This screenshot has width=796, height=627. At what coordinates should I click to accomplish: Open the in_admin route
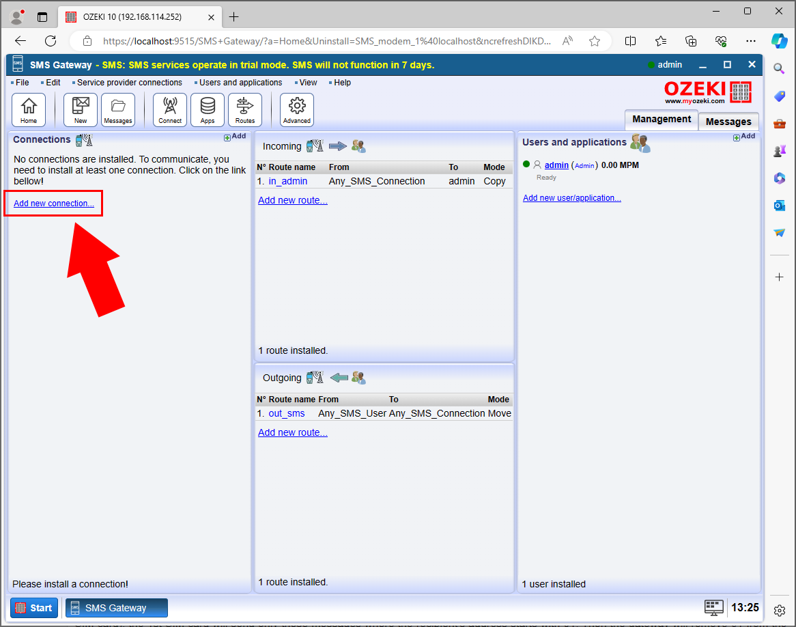point(288,182)
